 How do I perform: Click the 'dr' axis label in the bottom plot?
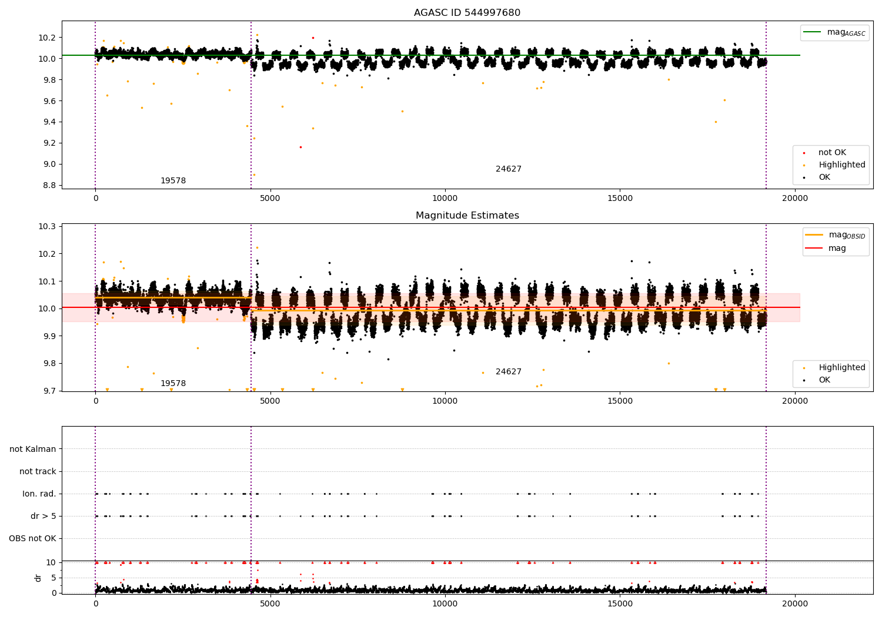coord(38,578)
